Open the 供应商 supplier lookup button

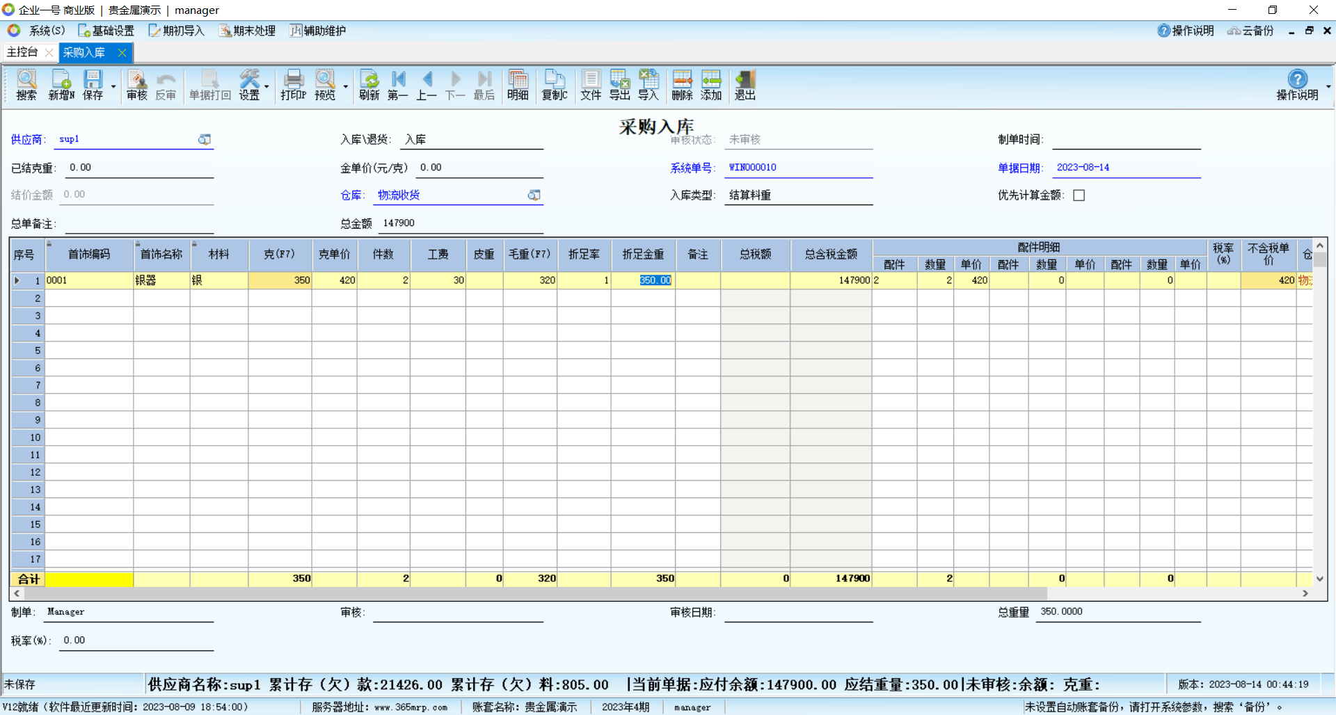204,140
